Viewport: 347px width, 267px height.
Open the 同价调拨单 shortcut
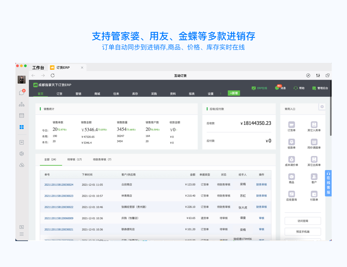pos(314,144)
